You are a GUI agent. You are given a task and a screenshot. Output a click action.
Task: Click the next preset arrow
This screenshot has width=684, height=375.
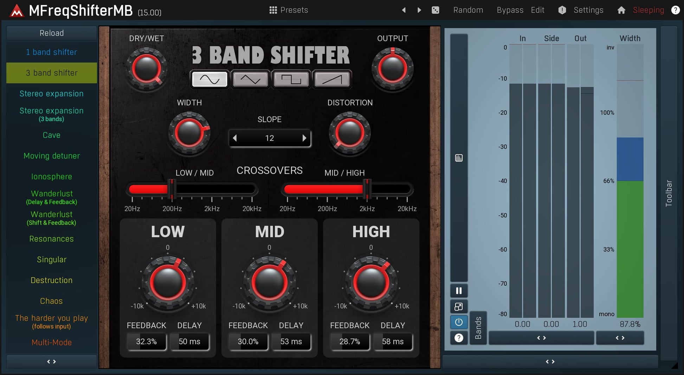[x=419, y=10]
